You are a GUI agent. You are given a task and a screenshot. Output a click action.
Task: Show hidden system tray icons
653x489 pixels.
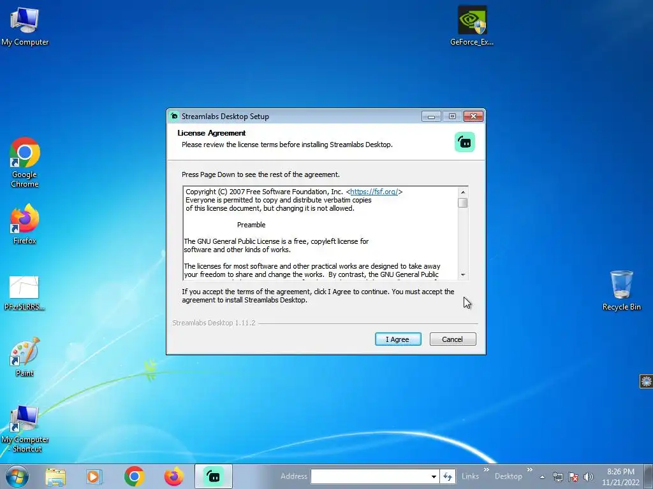[542, 477]
